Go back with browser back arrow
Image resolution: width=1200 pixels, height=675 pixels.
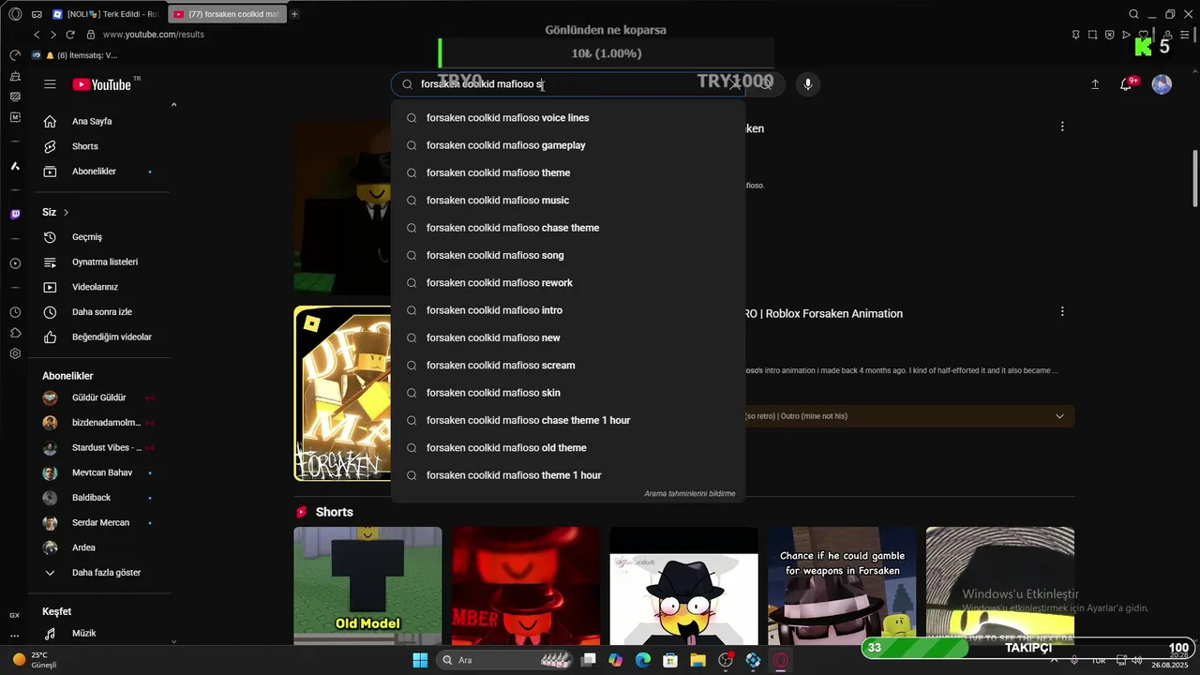click(37, 35)
